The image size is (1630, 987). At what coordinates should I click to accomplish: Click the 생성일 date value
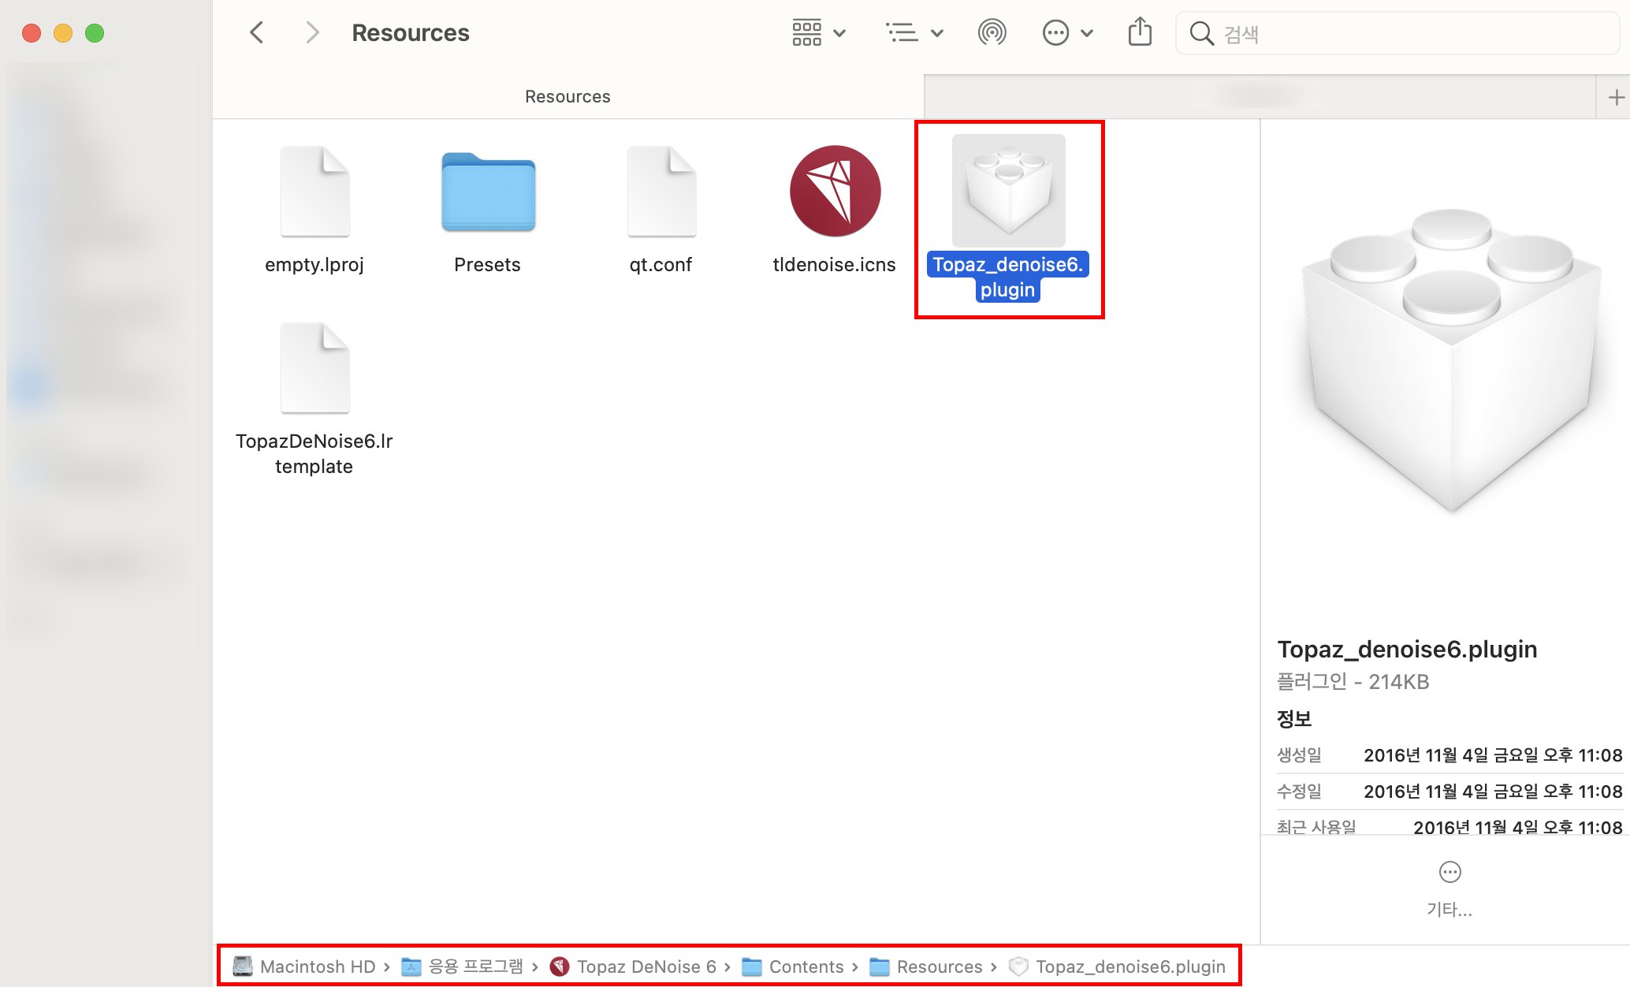point(1493,755)
